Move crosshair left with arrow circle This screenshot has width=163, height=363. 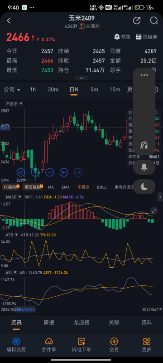(64, 172)
